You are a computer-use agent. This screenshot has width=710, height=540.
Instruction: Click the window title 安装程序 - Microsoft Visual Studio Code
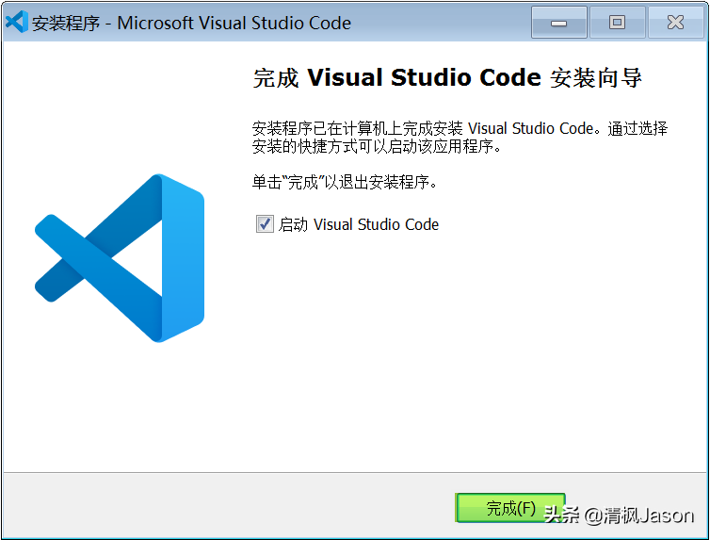191,24
